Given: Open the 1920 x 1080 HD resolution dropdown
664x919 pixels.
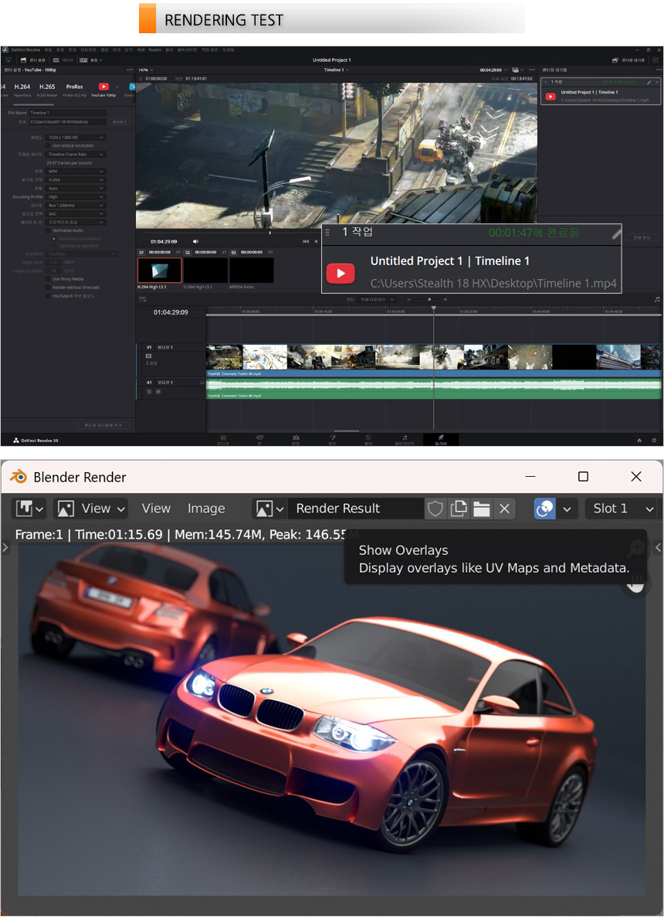Looking at the screenshot, I should coord(75,138).
